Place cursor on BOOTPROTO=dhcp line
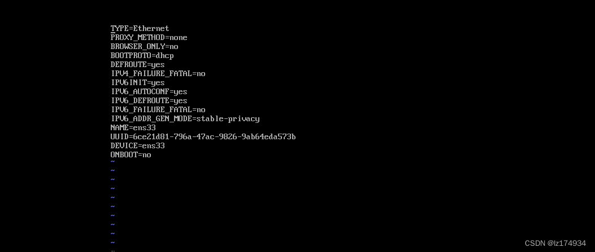The width and height of the screenshot is (595, 252). coord(142,56)
